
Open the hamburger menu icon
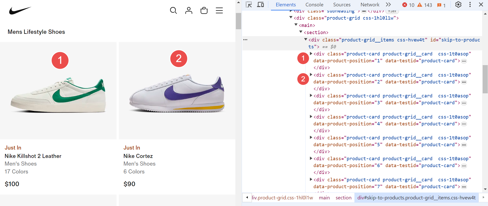click(219, 10)
